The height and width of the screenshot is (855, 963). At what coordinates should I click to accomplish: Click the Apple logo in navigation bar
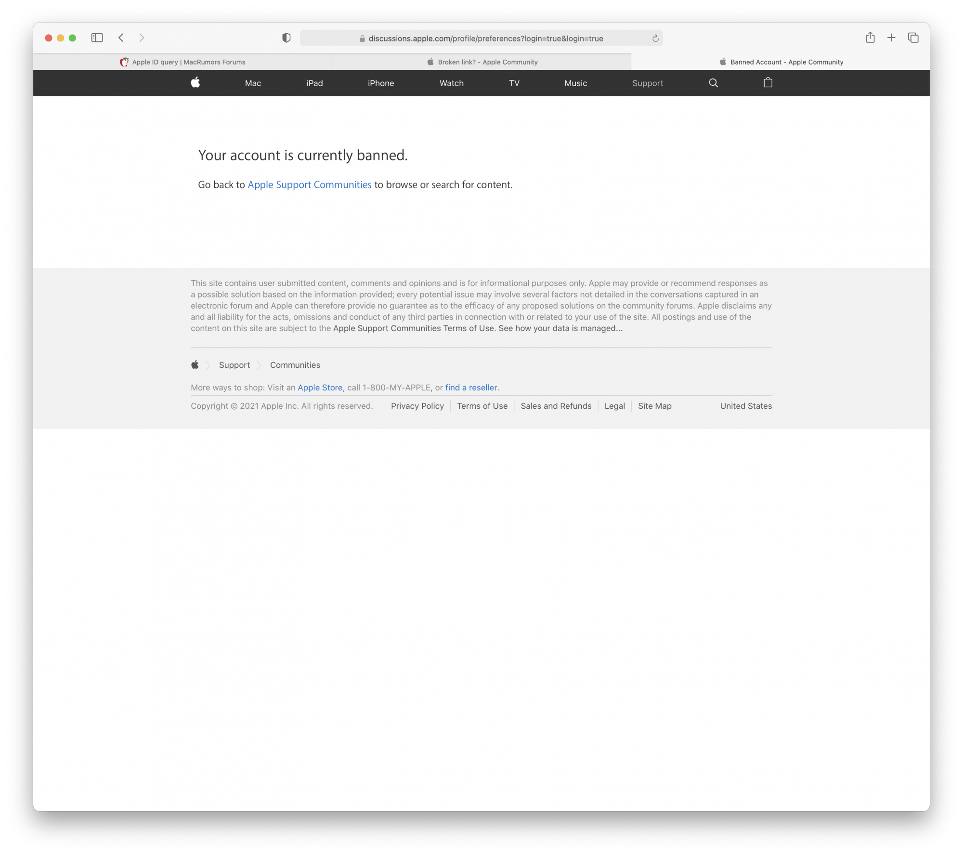195,83
